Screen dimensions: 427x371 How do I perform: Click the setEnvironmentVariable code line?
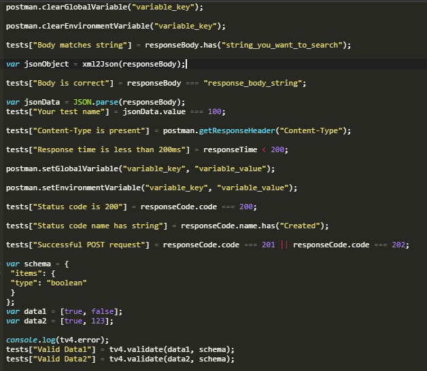pyautogui.click(x=152, y=188)
